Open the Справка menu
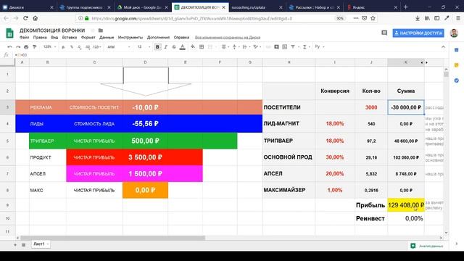The image size is (464, 261). tap(181, 37)
